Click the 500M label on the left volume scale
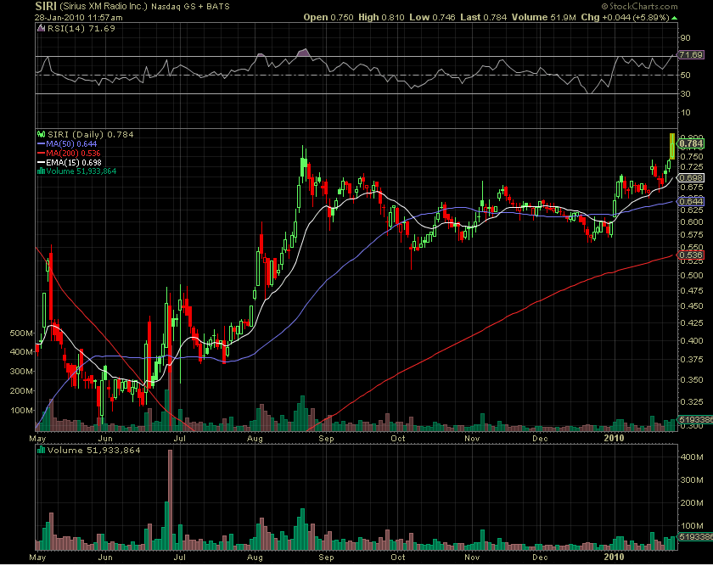The image size is (713, 566). [x=21, y=333]
